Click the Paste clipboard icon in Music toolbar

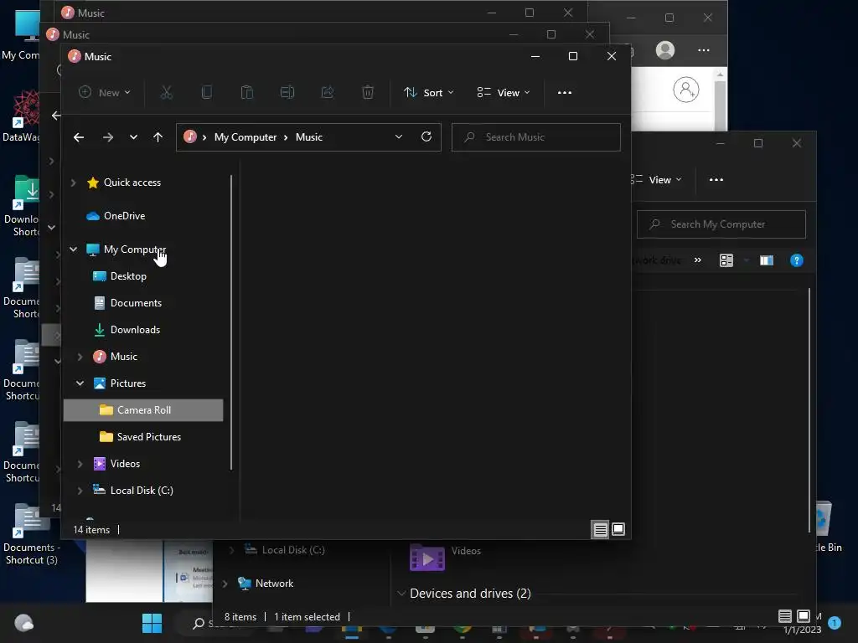click(x=247, y=92)
